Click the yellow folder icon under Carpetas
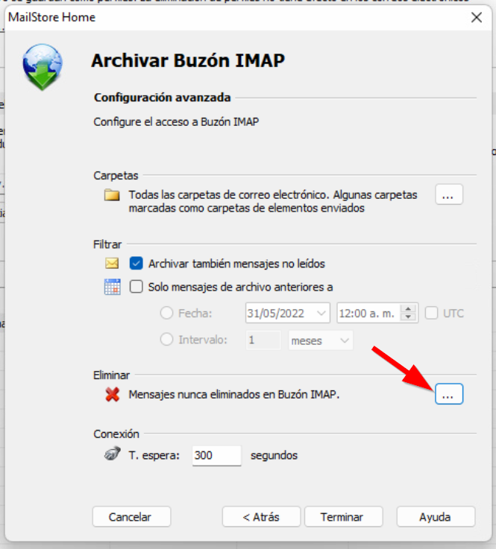496x549 pixels. [x=112, y=196]
